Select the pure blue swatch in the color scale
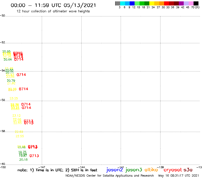Screen dimensions: 202x178 (x=132, y=3)
